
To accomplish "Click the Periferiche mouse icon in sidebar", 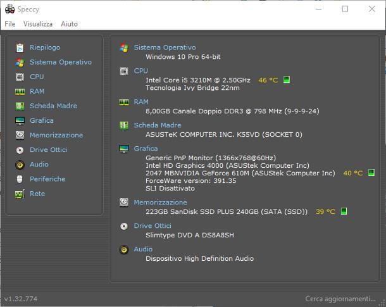I will pyautogui.click(x=20, y=179).
